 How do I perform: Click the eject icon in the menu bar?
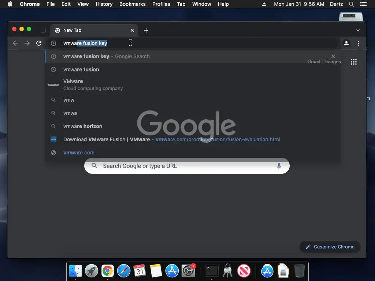click(x=264, y=4)
